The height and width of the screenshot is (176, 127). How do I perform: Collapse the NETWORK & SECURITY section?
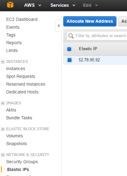coord(3,155)
